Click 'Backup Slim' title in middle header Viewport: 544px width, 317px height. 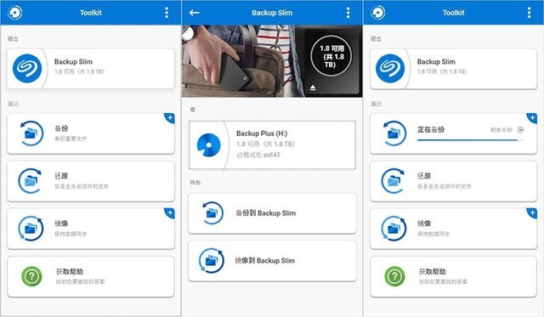click(x=272, y=13)
